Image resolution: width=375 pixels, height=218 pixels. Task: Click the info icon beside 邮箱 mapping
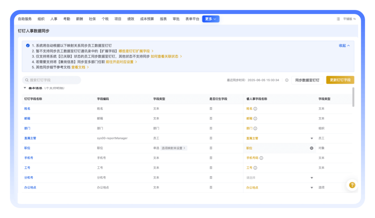(x=255, y=118)
